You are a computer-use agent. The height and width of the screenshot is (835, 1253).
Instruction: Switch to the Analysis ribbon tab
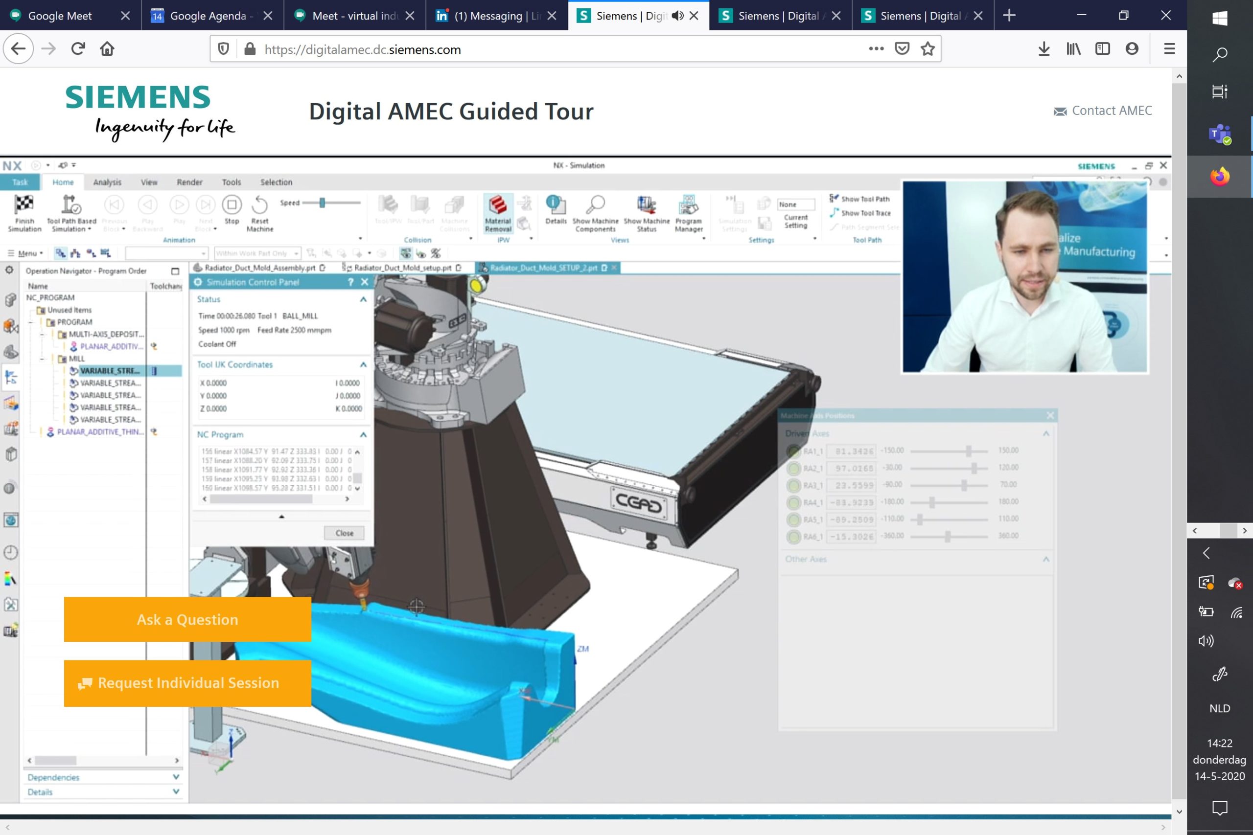tap(107, 182)
